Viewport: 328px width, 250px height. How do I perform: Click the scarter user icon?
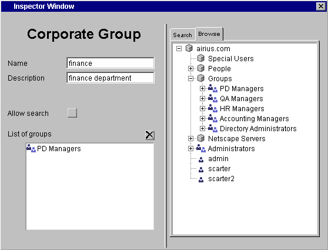pos(201,169)
